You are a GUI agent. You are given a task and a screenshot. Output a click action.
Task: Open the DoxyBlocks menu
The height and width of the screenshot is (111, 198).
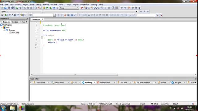[85, 5]
